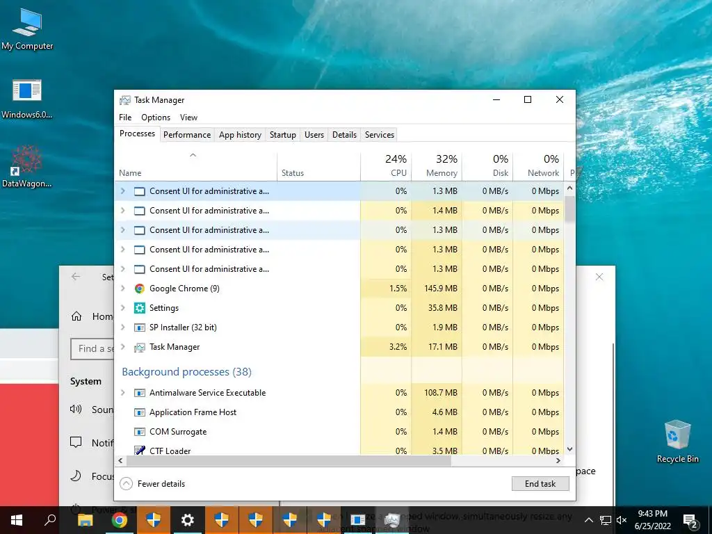Click the Antimalware Service Executable icon
This screenshot has width=712, height=534.
pyautogui.click(x=139, y=393)
